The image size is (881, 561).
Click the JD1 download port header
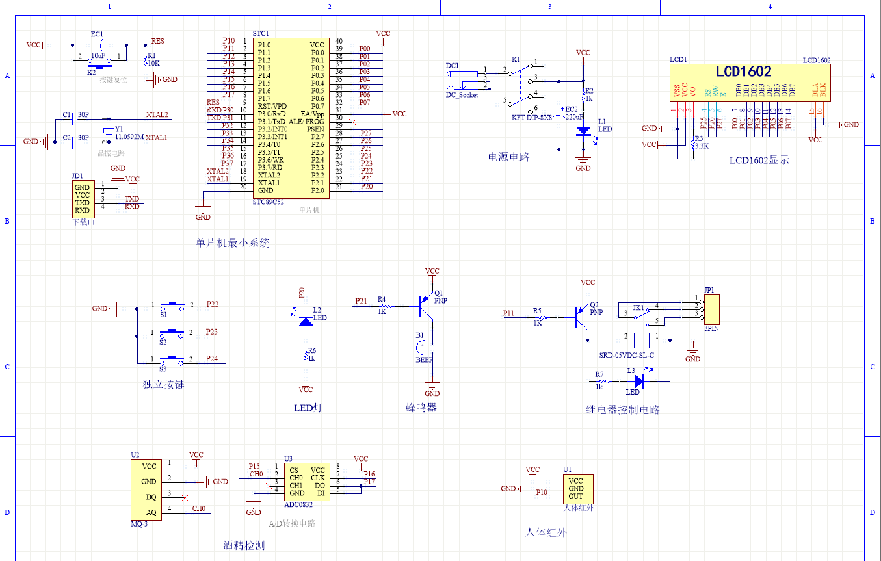[x=82, y=199]
